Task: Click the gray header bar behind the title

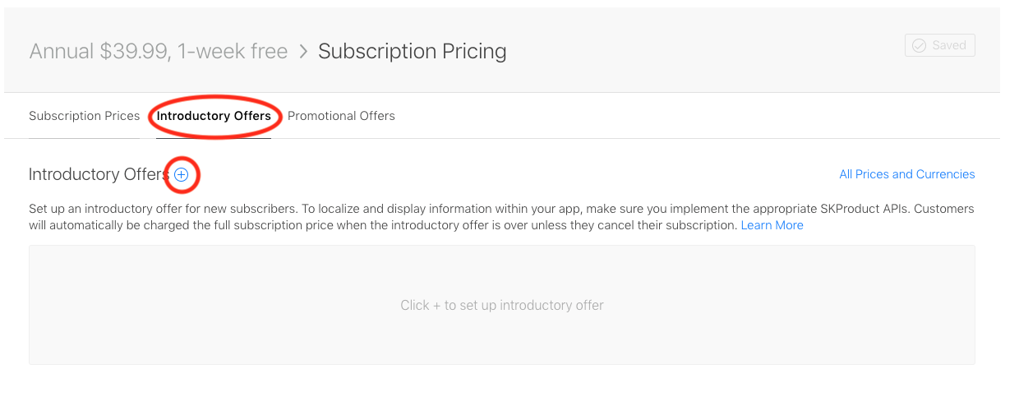Action: click(502, 50)
